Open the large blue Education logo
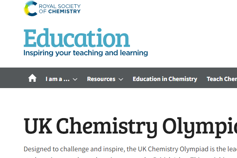The image size is (237, 158). pyautogui.click(x=77, y=38)
